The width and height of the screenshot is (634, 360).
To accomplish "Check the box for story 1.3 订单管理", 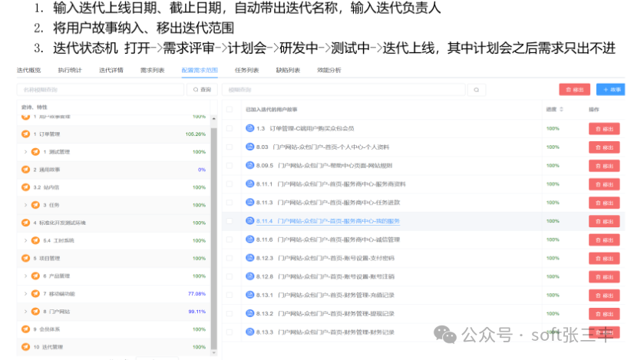I will tap(229, 128).
